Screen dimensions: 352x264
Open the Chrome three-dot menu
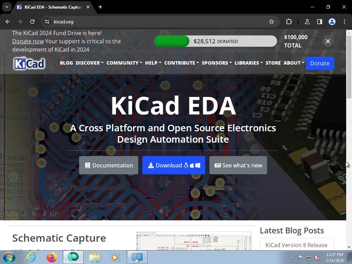coord(344,22)
